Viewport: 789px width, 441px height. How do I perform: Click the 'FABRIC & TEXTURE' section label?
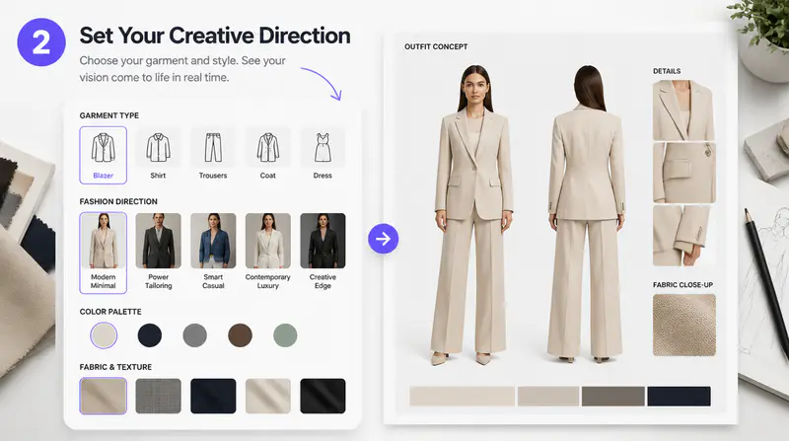pyautogui.click(x=115, y=367)
